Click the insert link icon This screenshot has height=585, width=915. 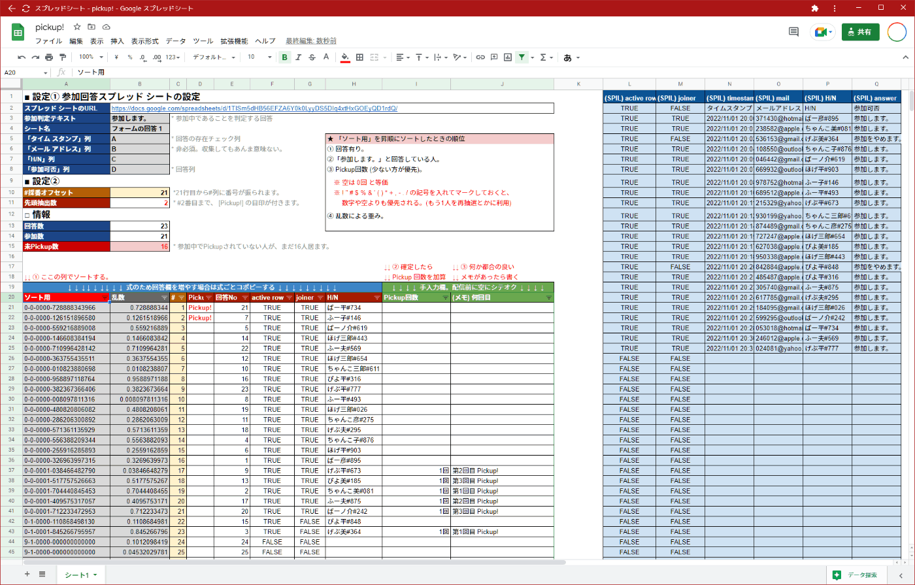point(480,58)
